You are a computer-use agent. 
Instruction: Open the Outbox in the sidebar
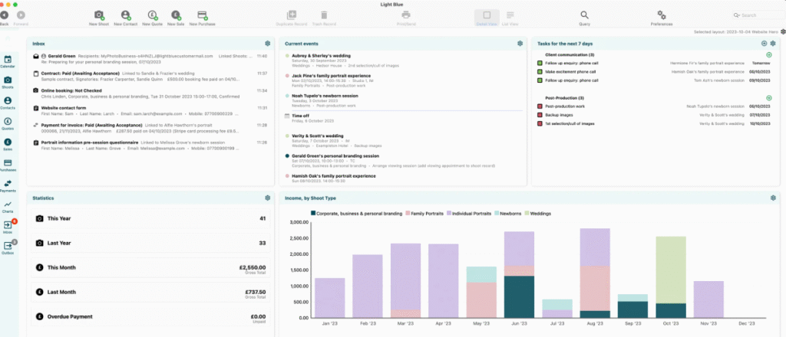tap(8, 246)
